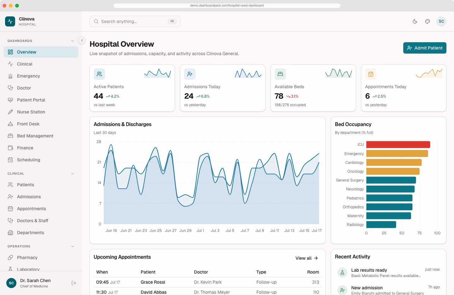
Task: Click View all upcoming appointments link
Action: (307, 258)
